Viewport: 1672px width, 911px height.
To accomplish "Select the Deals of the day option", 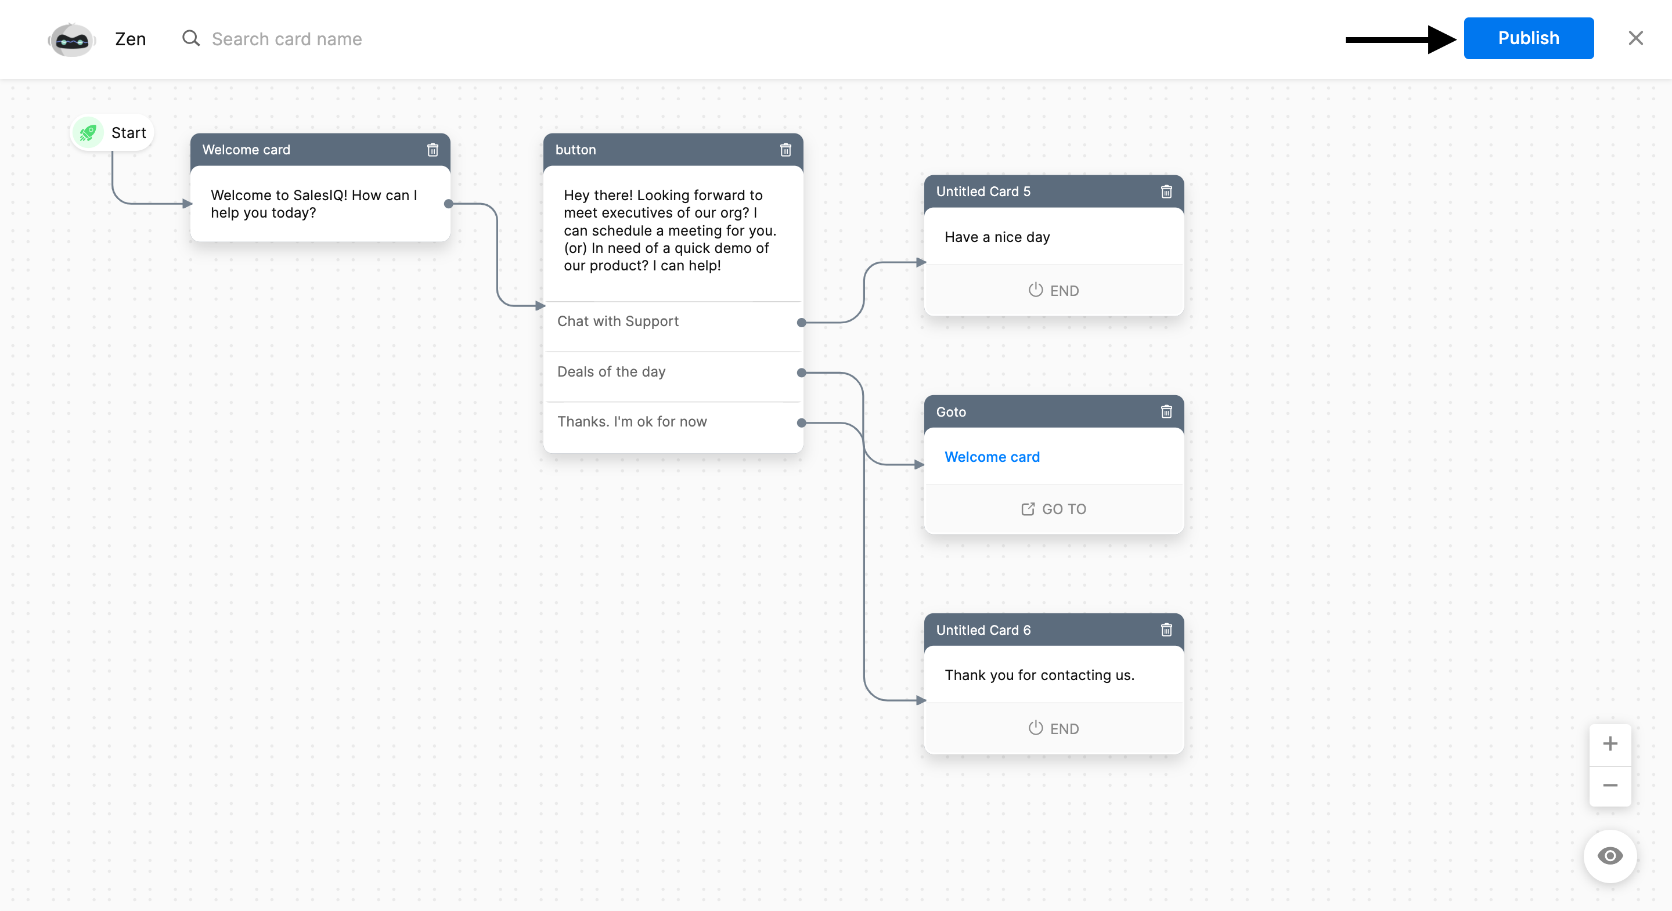I will point(611,372).
